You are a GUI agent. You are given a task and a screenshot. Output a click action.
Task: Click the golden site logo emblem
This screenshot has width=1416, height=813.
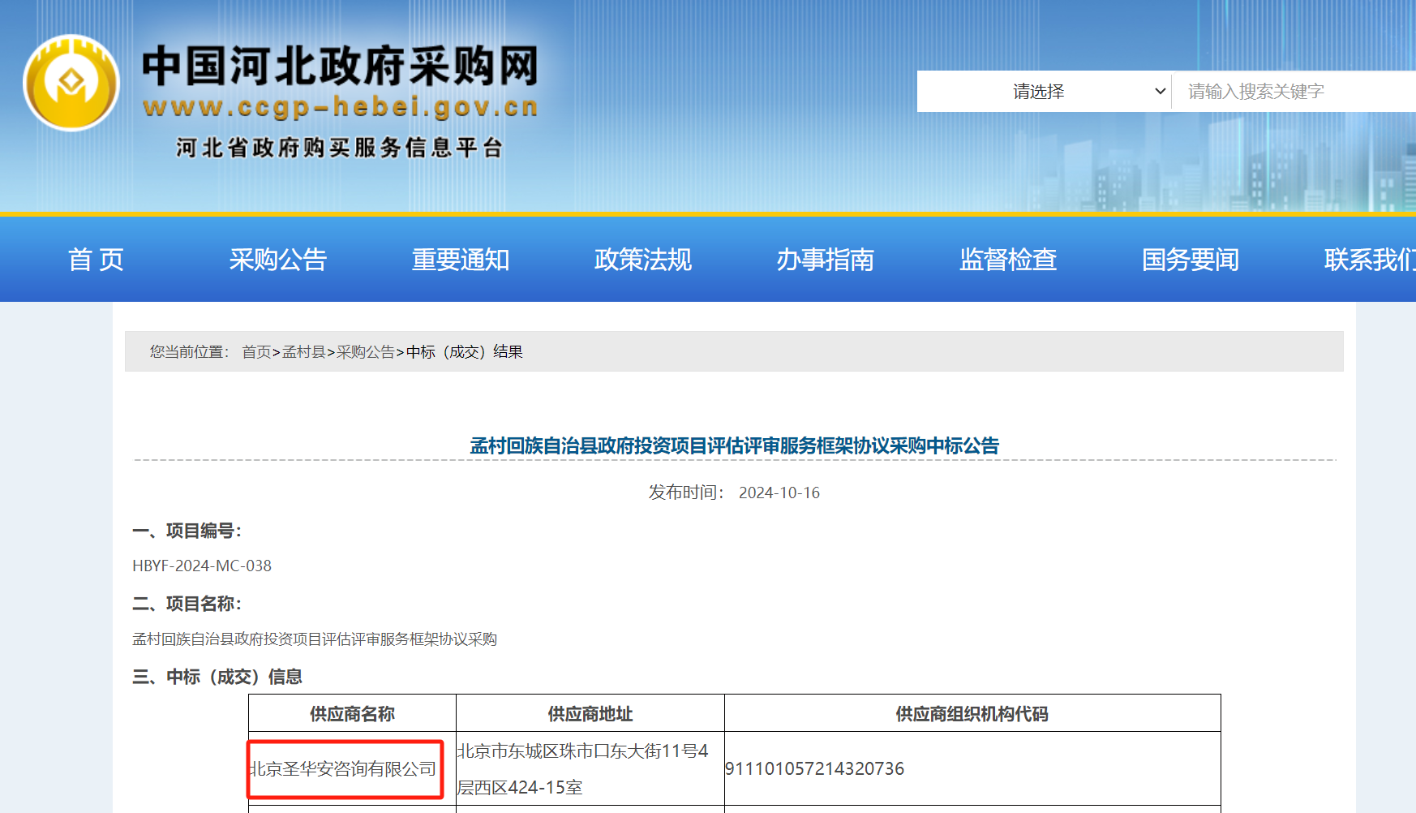[x=71, y=83]
